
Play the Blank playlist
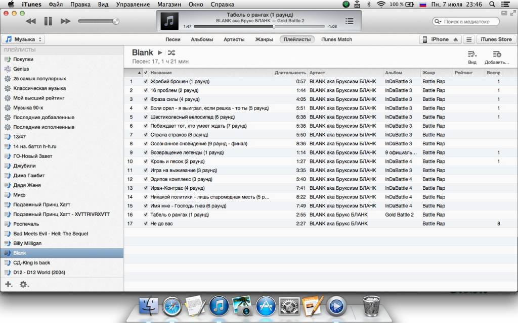point(160,52)
